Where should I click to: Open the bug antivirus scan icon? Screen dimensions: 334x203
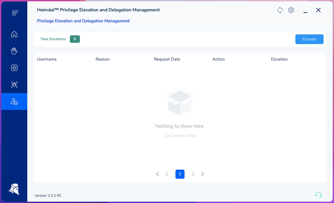click(14, 85)
